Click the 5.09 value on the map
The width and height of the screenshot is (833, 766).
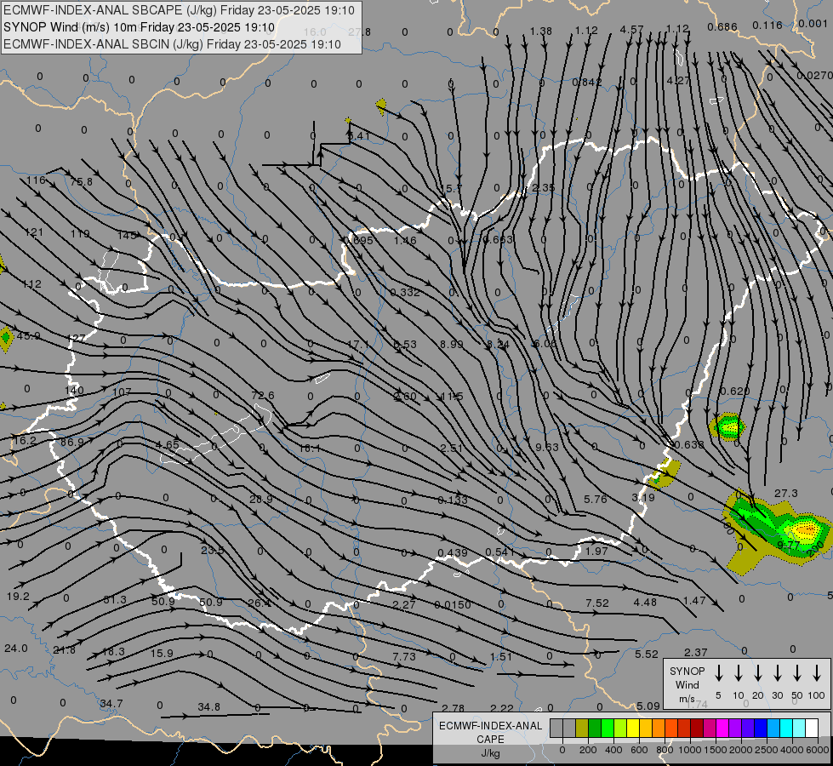[x=648, y=706]
